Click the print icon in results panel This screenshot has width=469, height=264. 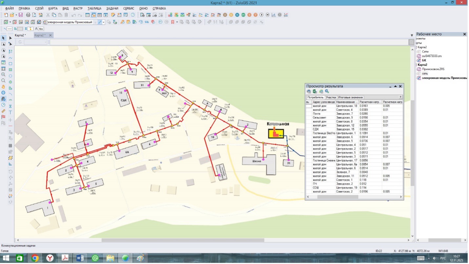click(309, 91)
